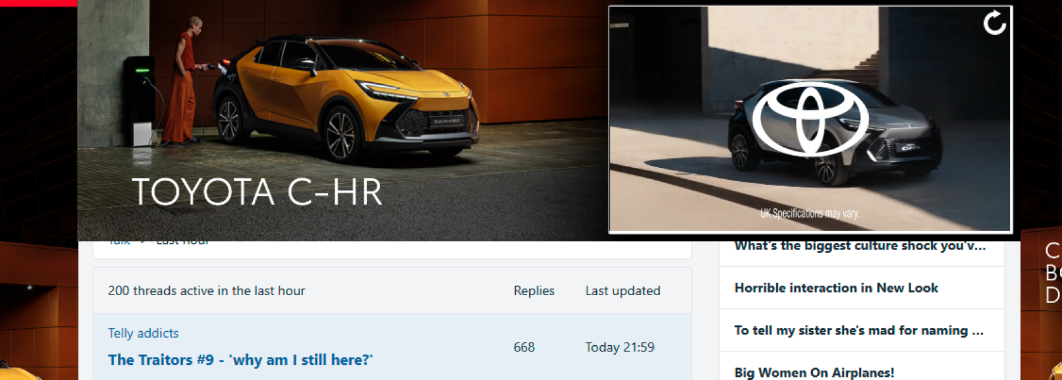Click the 'Today 21:59' timestamp
This screenshot has width=1062, height=380.
620,347
